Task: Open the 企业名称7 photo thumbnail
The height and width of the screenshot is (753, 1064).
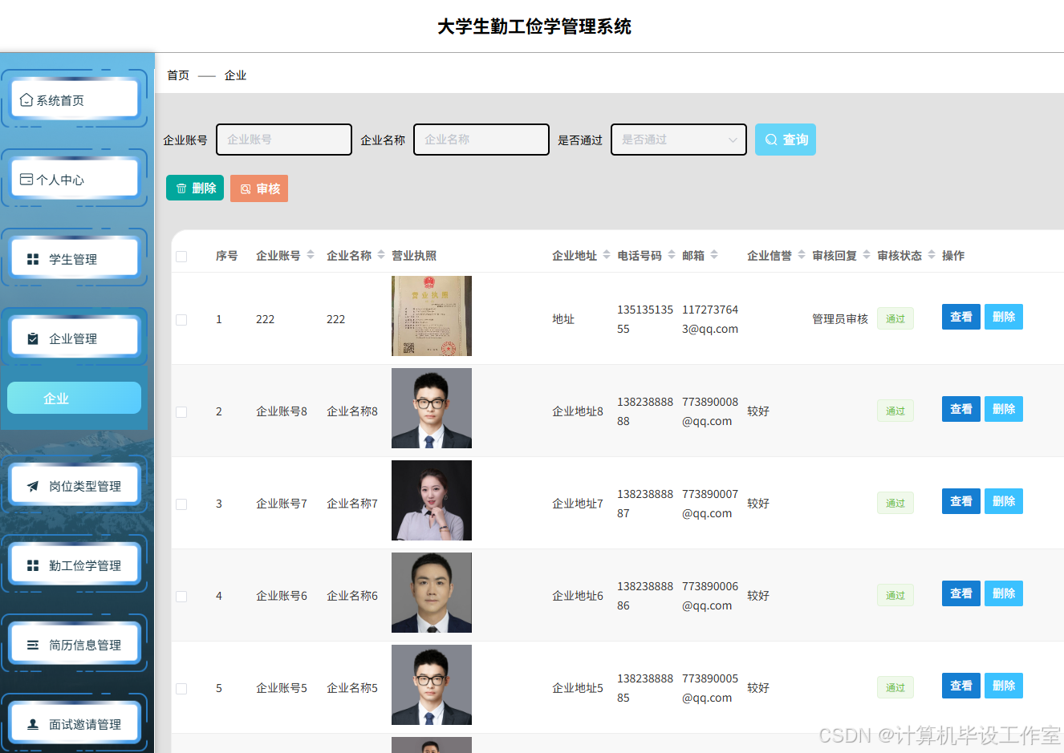Action: tap(432, 500)
